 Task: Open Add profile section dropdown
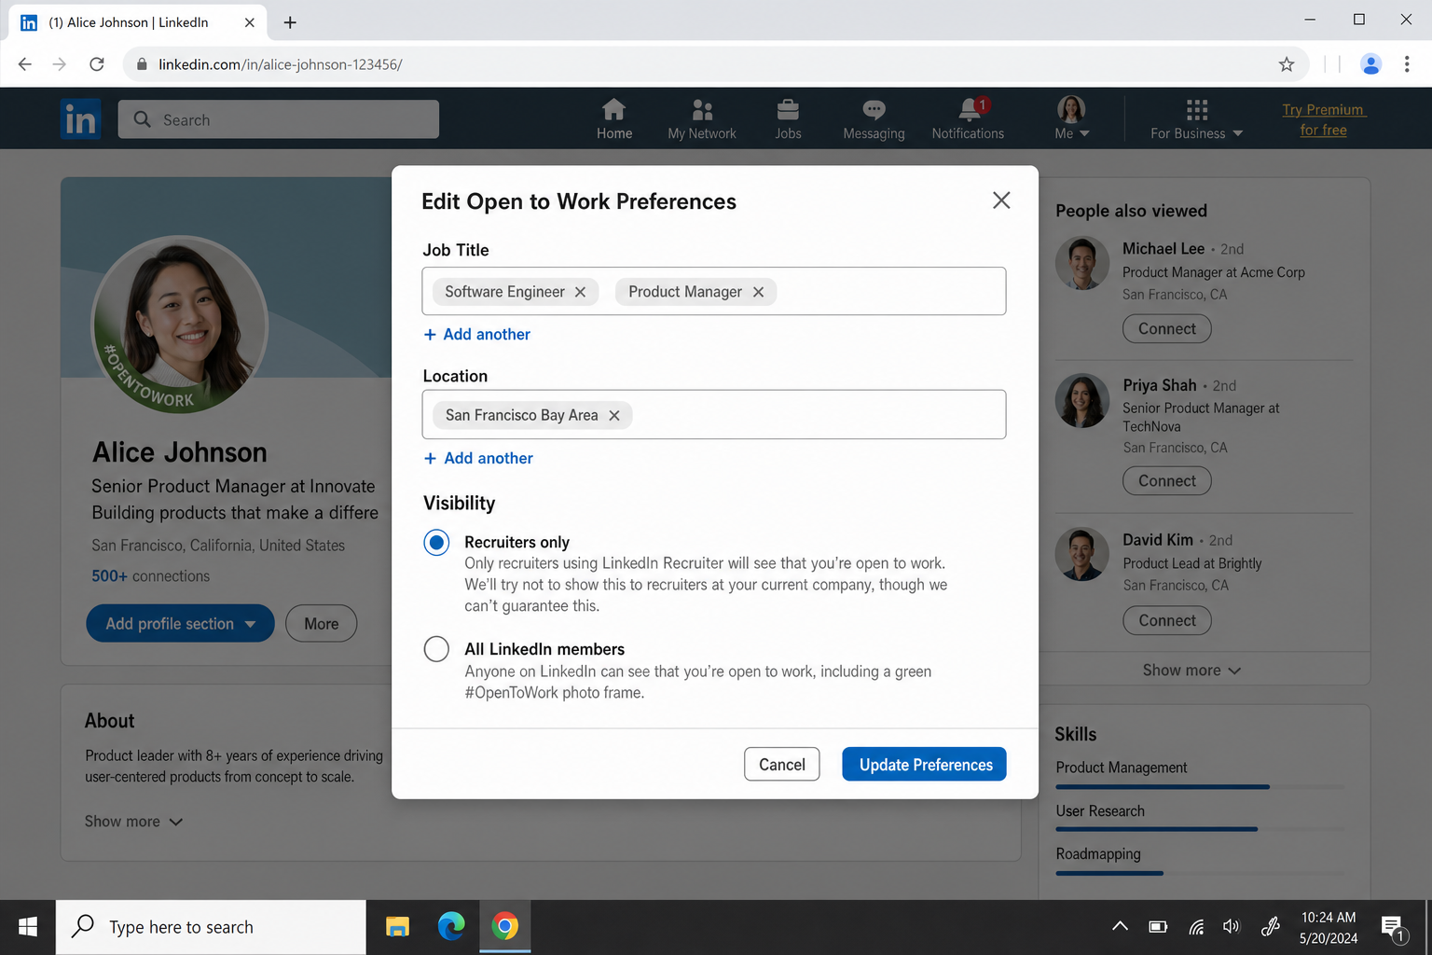pos(180,624)
